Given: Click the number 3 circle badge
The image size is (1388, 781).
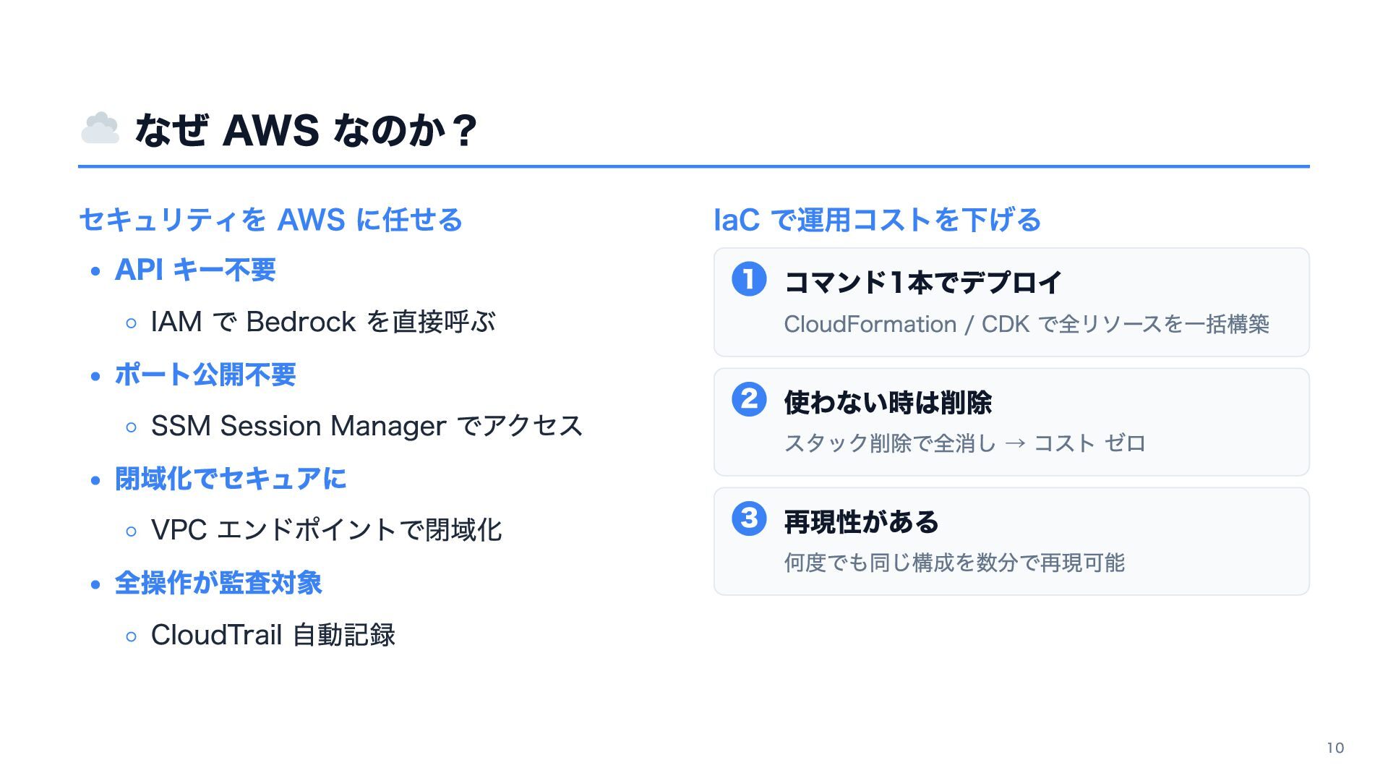Looking at the screenshot, I should tap(749, 518).
